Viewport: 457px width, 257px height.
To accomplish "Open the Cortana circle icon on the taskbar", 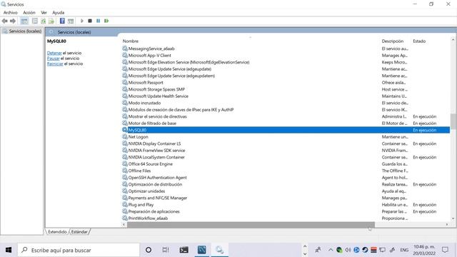I will pyautogui.click(x=149, y=250).
